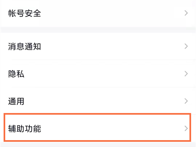The width and height of the screenshot is (196, 147).
Task: Click the chevron arrow beside 消息通知
Action: pos(186,46)
